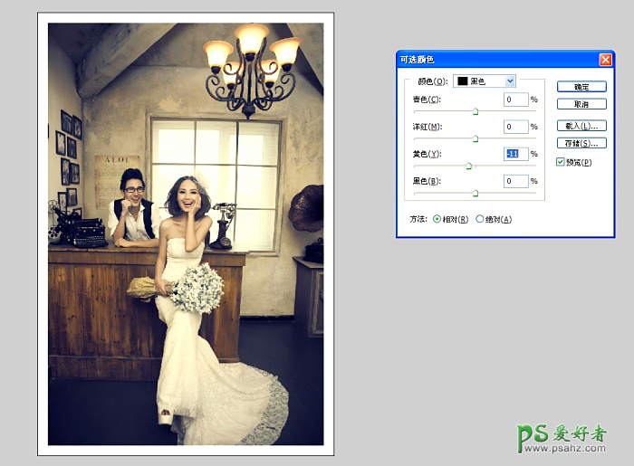Select the 相对(R) relative radio button
This screenshot has height=466, width=634.
(x=437, y=219)
